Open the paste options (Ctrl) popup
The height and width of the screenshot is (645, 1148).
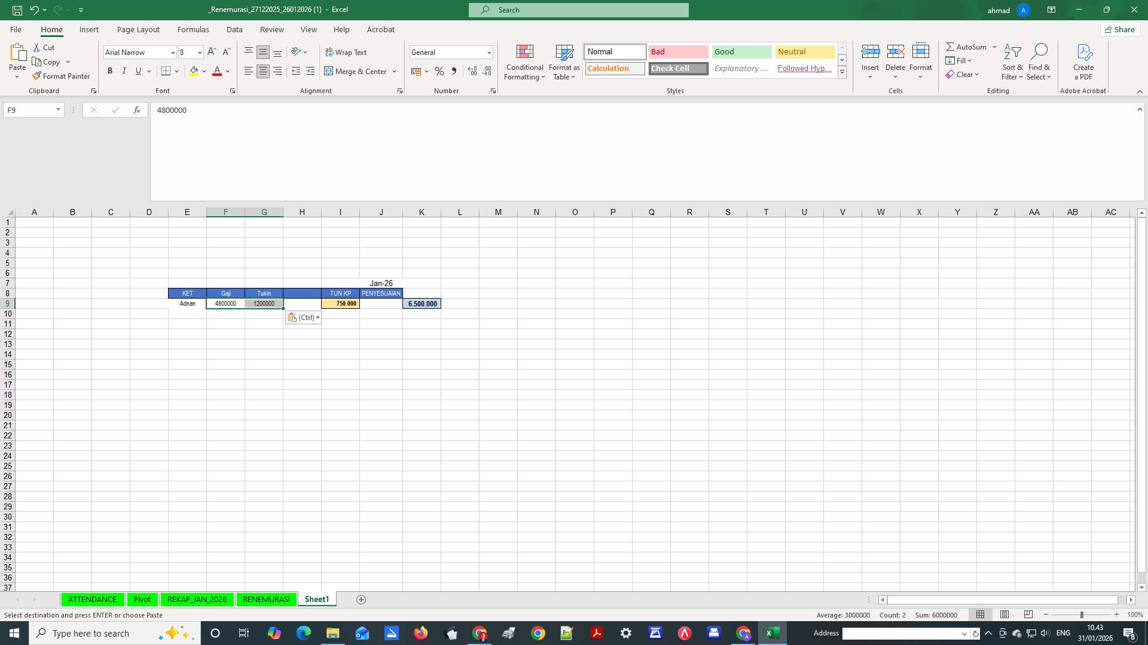click(303, 317)
